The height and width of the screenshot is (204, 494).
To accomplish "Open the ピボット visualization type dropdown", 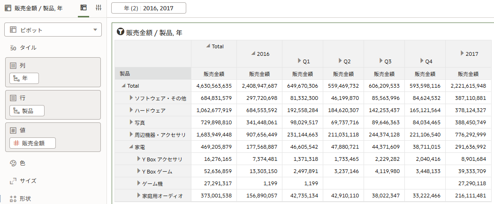I will (x=53, y=30).
